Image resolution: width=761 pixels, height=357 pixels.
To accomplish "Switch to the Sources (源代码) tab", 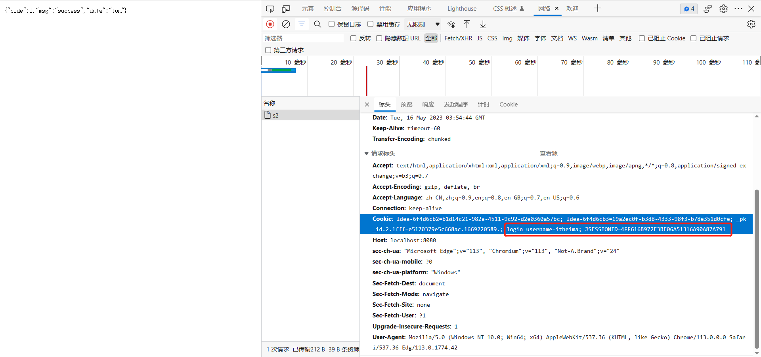I will click(x=360, y=9).
